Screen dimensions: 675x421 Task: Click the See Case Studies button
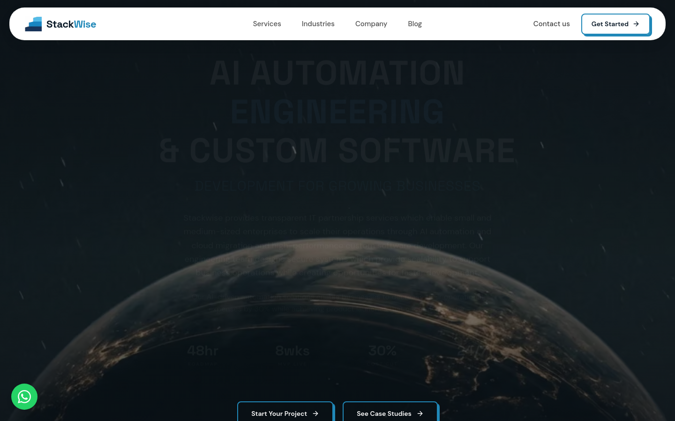(x=390, y=412)
